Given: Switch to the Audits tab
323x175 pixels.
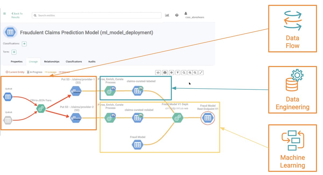Looking at the screenshot, I should click(92, 62).
